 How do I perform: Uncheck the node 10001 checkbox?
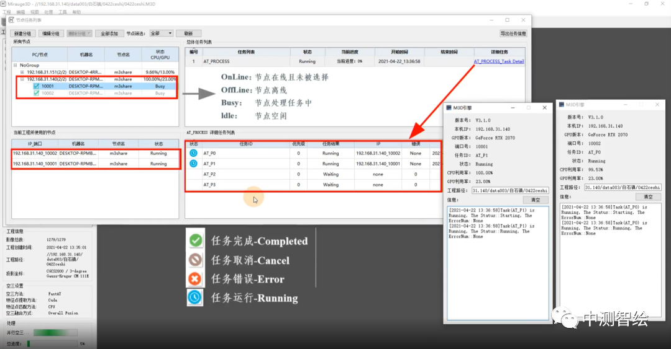pyautogui.click(x=37, y=86)
